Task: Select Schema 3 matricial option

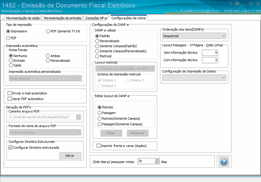Action: pos(135,80)
